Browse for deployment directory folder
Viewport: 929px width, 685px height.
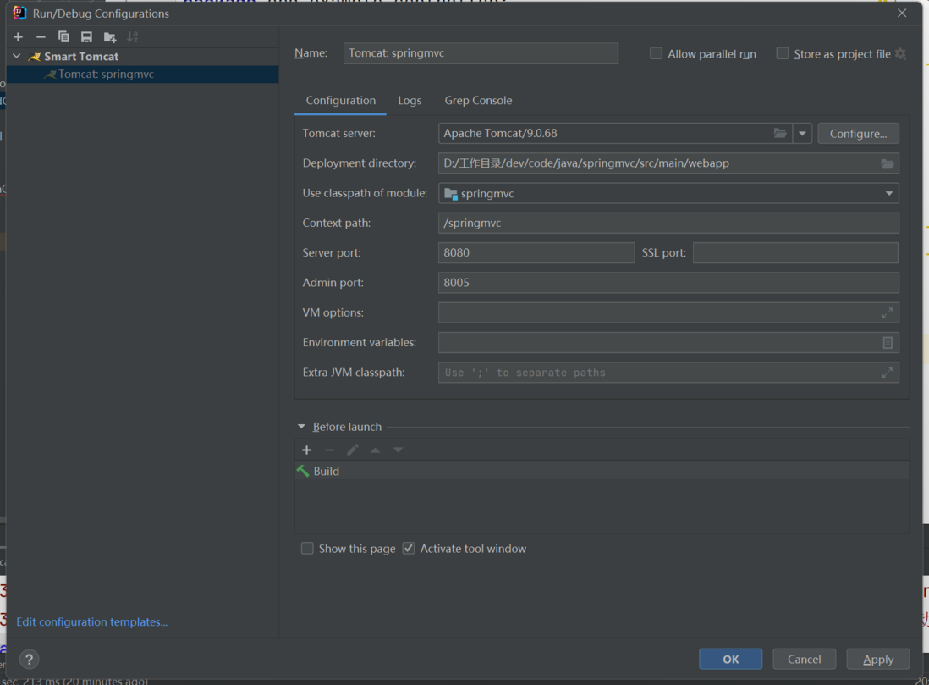click(887, 163)
